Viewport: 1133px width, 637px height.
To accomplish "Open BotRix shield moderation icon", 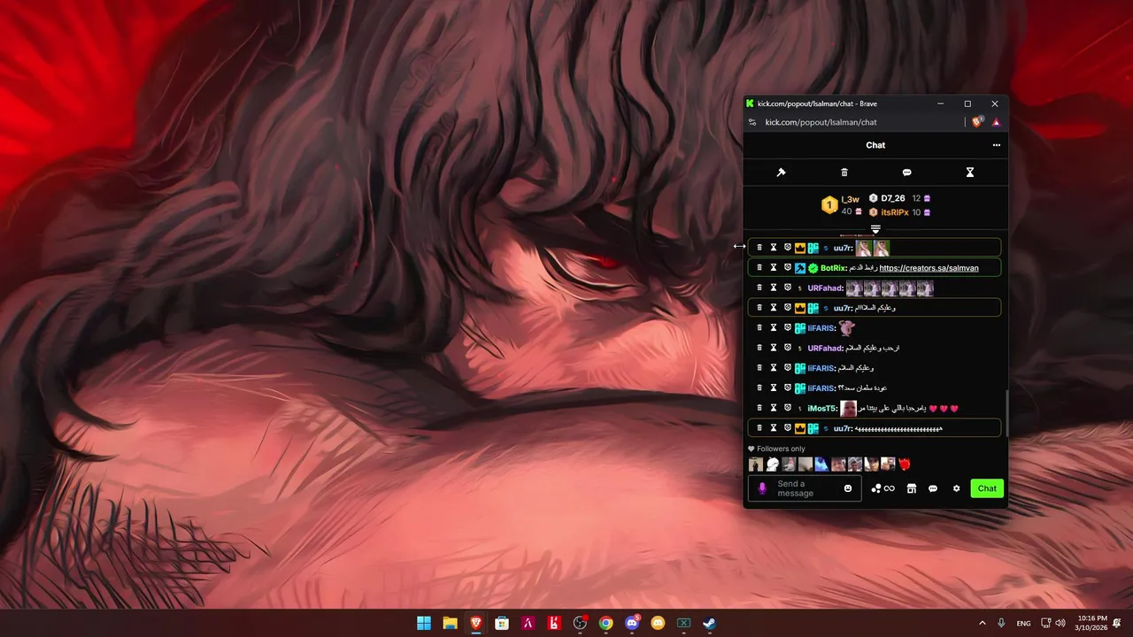I will coord(787,267).
